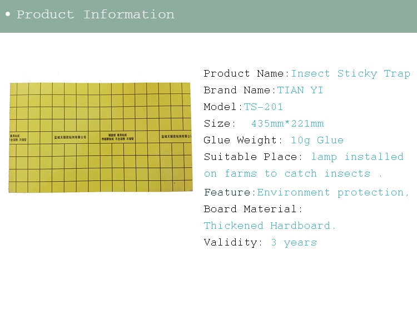Click the Product Information header title
This screenshot has height=310, width=417.
[x=95, y=15]
